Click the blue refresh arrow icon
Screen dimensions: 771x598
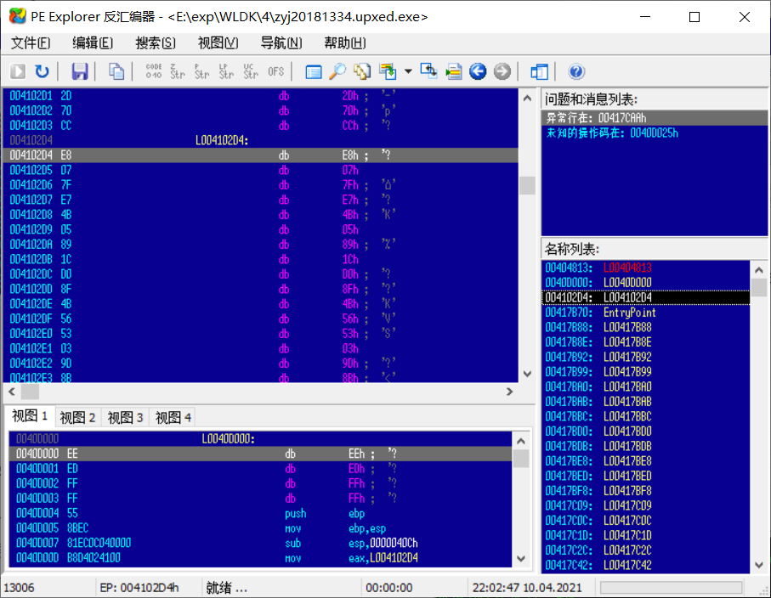43,71
